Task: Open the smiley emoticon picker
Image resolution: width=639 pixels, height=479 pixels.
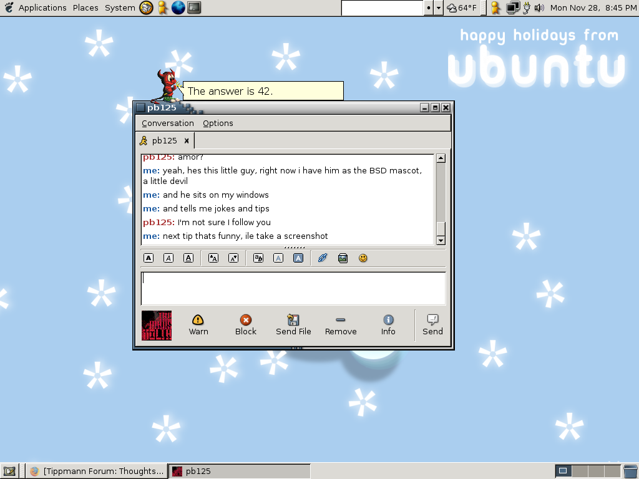Action: point(363,258)
